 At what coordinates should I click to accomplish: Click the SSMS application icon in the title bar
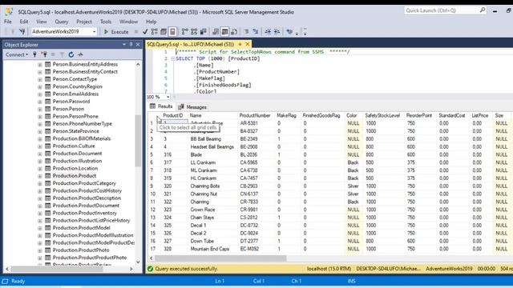tap(9, 12)
